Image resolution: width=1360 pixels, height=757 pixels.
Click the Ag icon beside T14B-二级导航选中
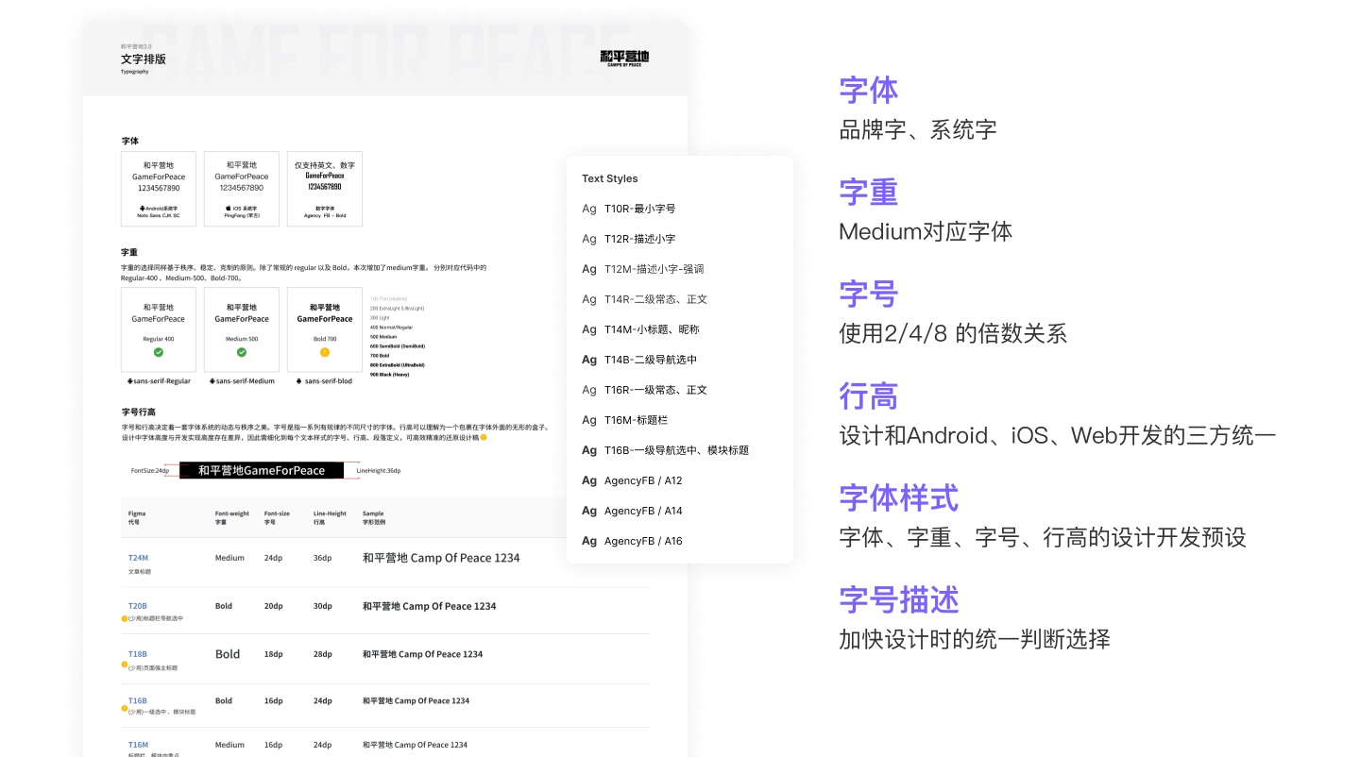(x=589, y=360)
